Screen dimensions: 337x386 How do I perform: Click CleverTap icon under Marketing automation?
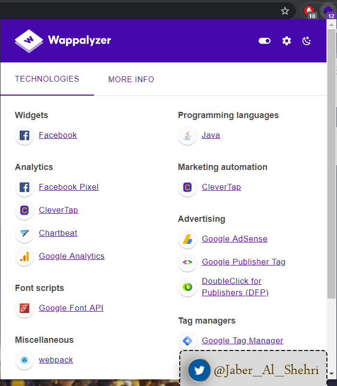187,187
